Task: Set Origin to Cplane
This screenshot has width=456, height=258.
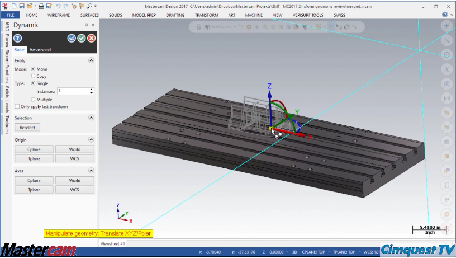Action: (34, 149)
